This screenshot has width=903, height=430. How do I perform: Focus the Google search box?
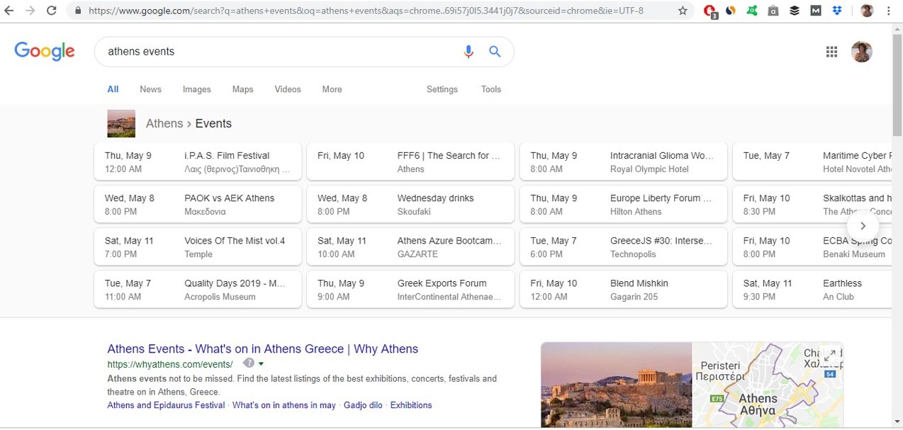(280, 52)
